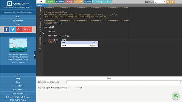This screenshot has height=102, width=182.
Task: Open the orange settings gear icon
Action: (x=173, y=2)
